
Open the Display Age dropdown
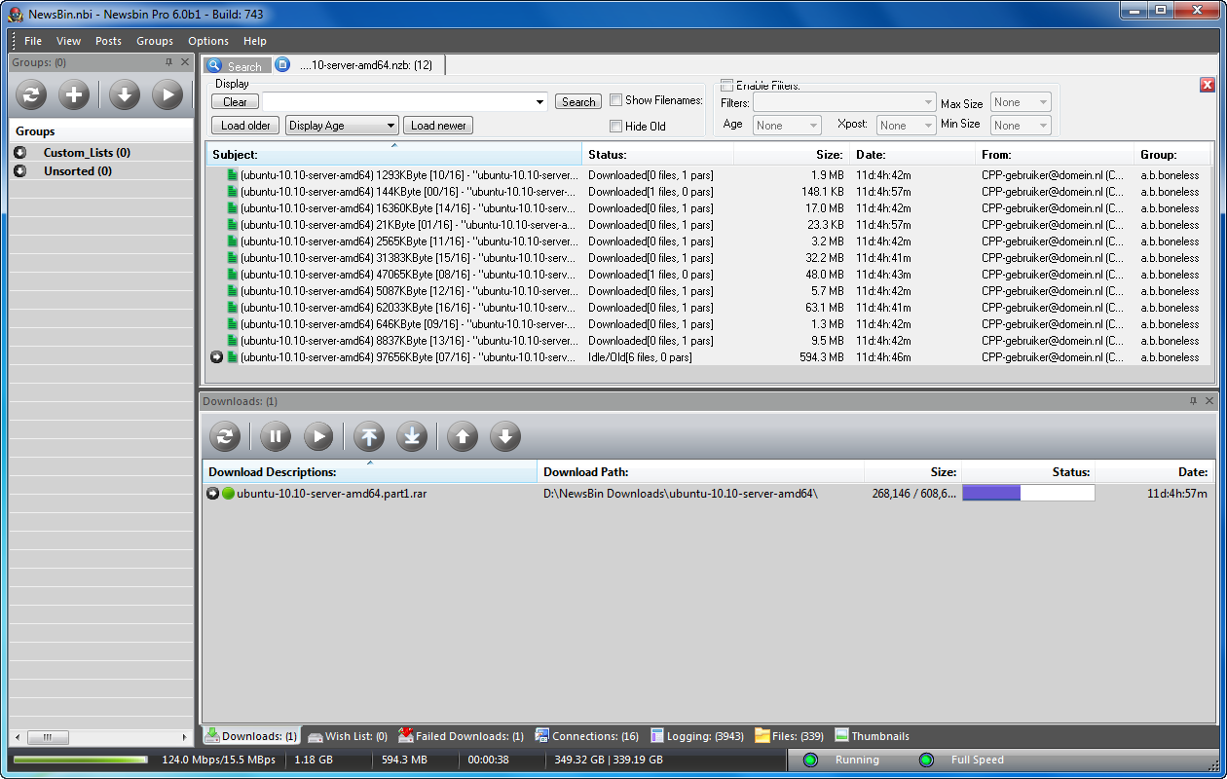[391, 126]
